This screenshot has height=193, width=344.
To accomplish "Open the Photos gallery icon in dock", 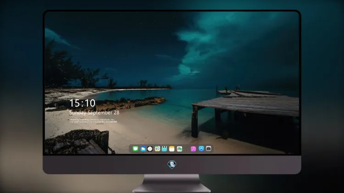I will (x=179, y=149).
